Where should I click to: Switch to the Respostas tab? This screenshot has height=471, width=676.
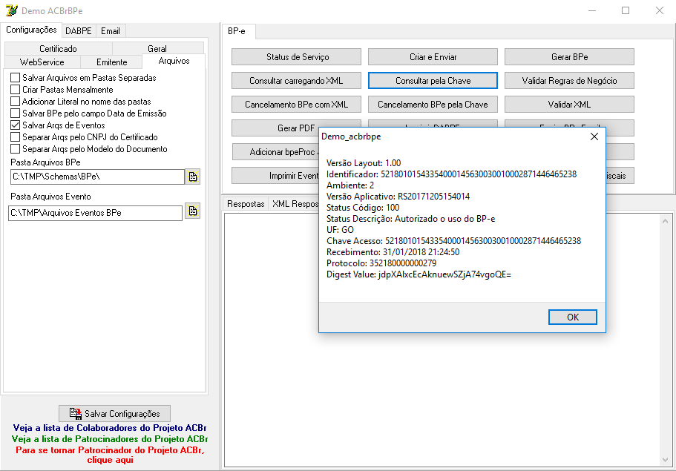coord(246,204)
